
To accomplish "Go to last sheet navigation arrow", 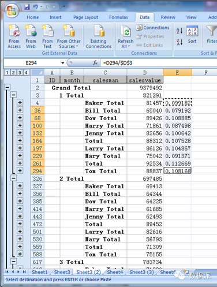I will 24,272.
